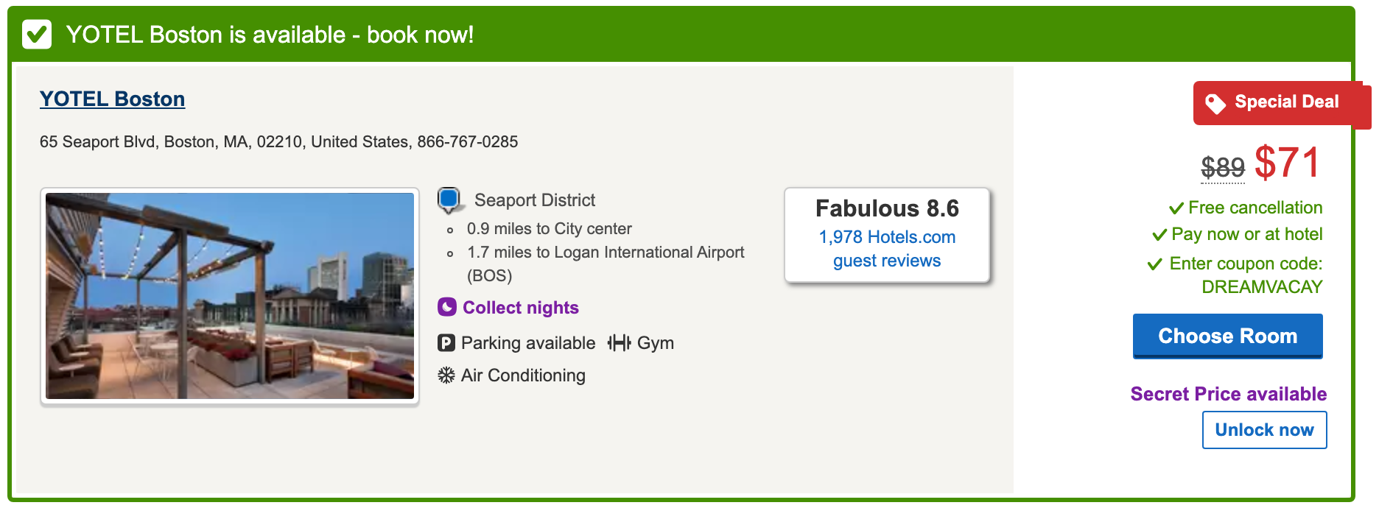The image size is (1379, 508).
Task: Click the Gym dumbbell icon
Action: 619,343
